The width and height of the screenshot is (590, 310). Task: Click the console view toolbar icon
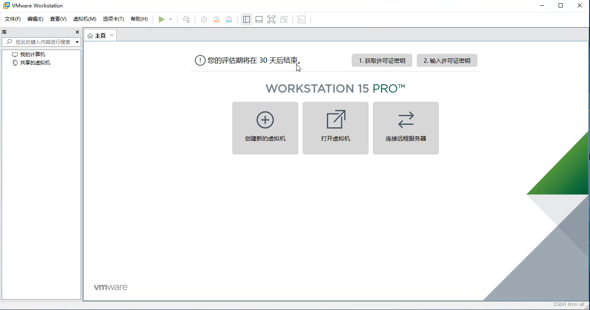302,19
